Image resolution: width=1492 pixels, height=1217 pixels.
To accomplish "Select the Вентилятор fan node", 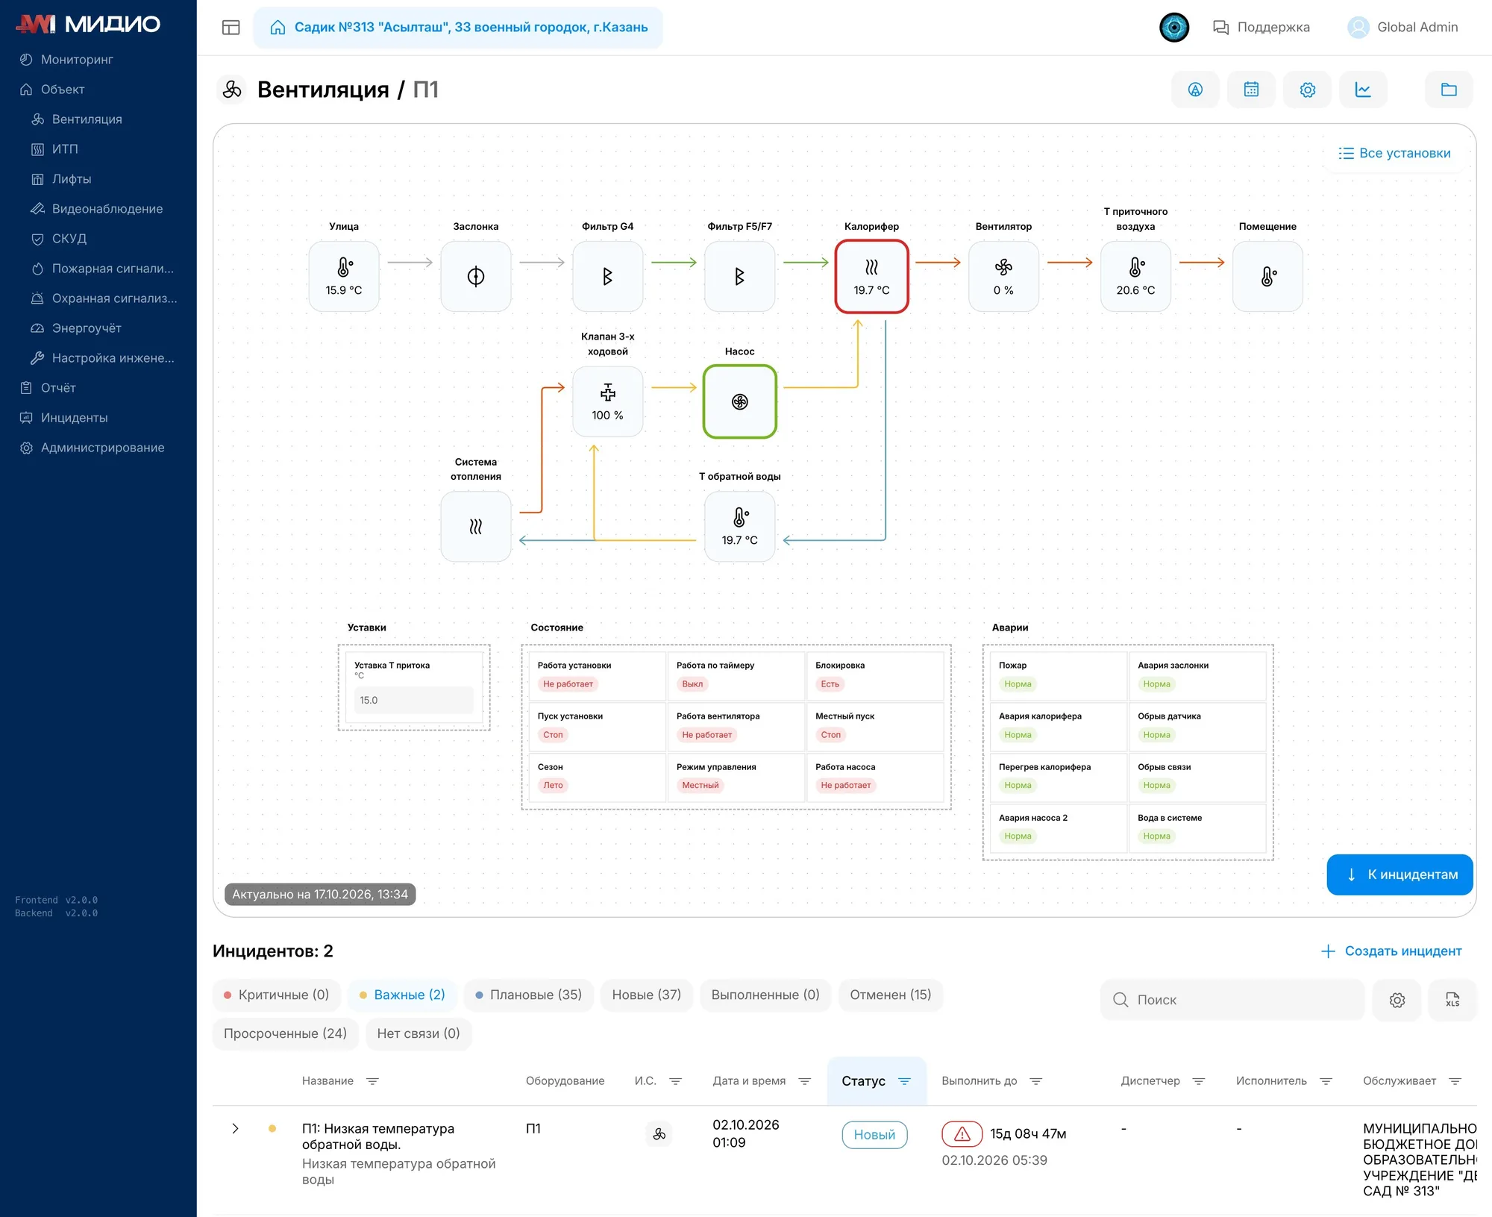I will (1003, 276).
